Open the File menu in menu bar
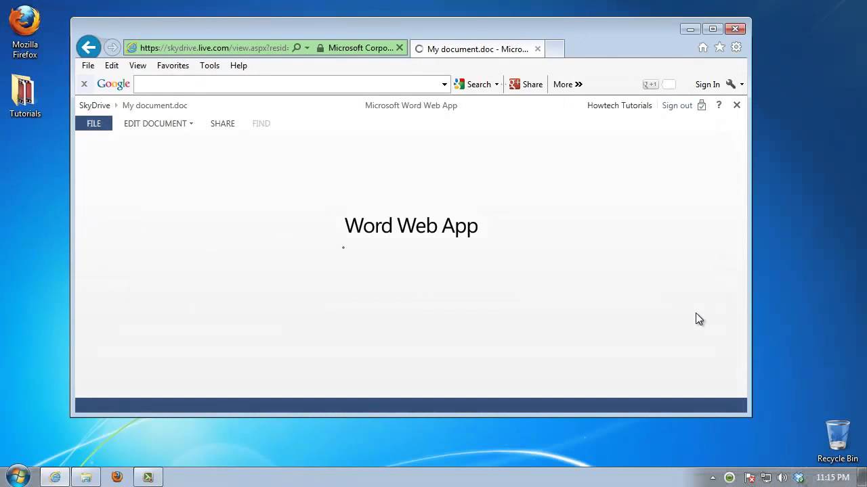Viewport: 867px width, 487px height. (x=88, y=66)
